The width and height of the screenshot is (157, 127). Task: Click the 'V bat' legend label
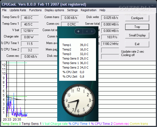click(46, 124)
